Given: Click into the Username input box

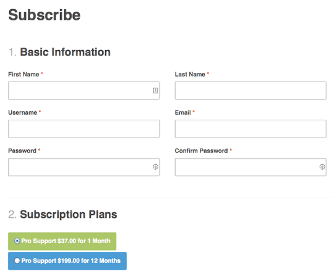Looking at the screenshot, I should pos(83,129).
